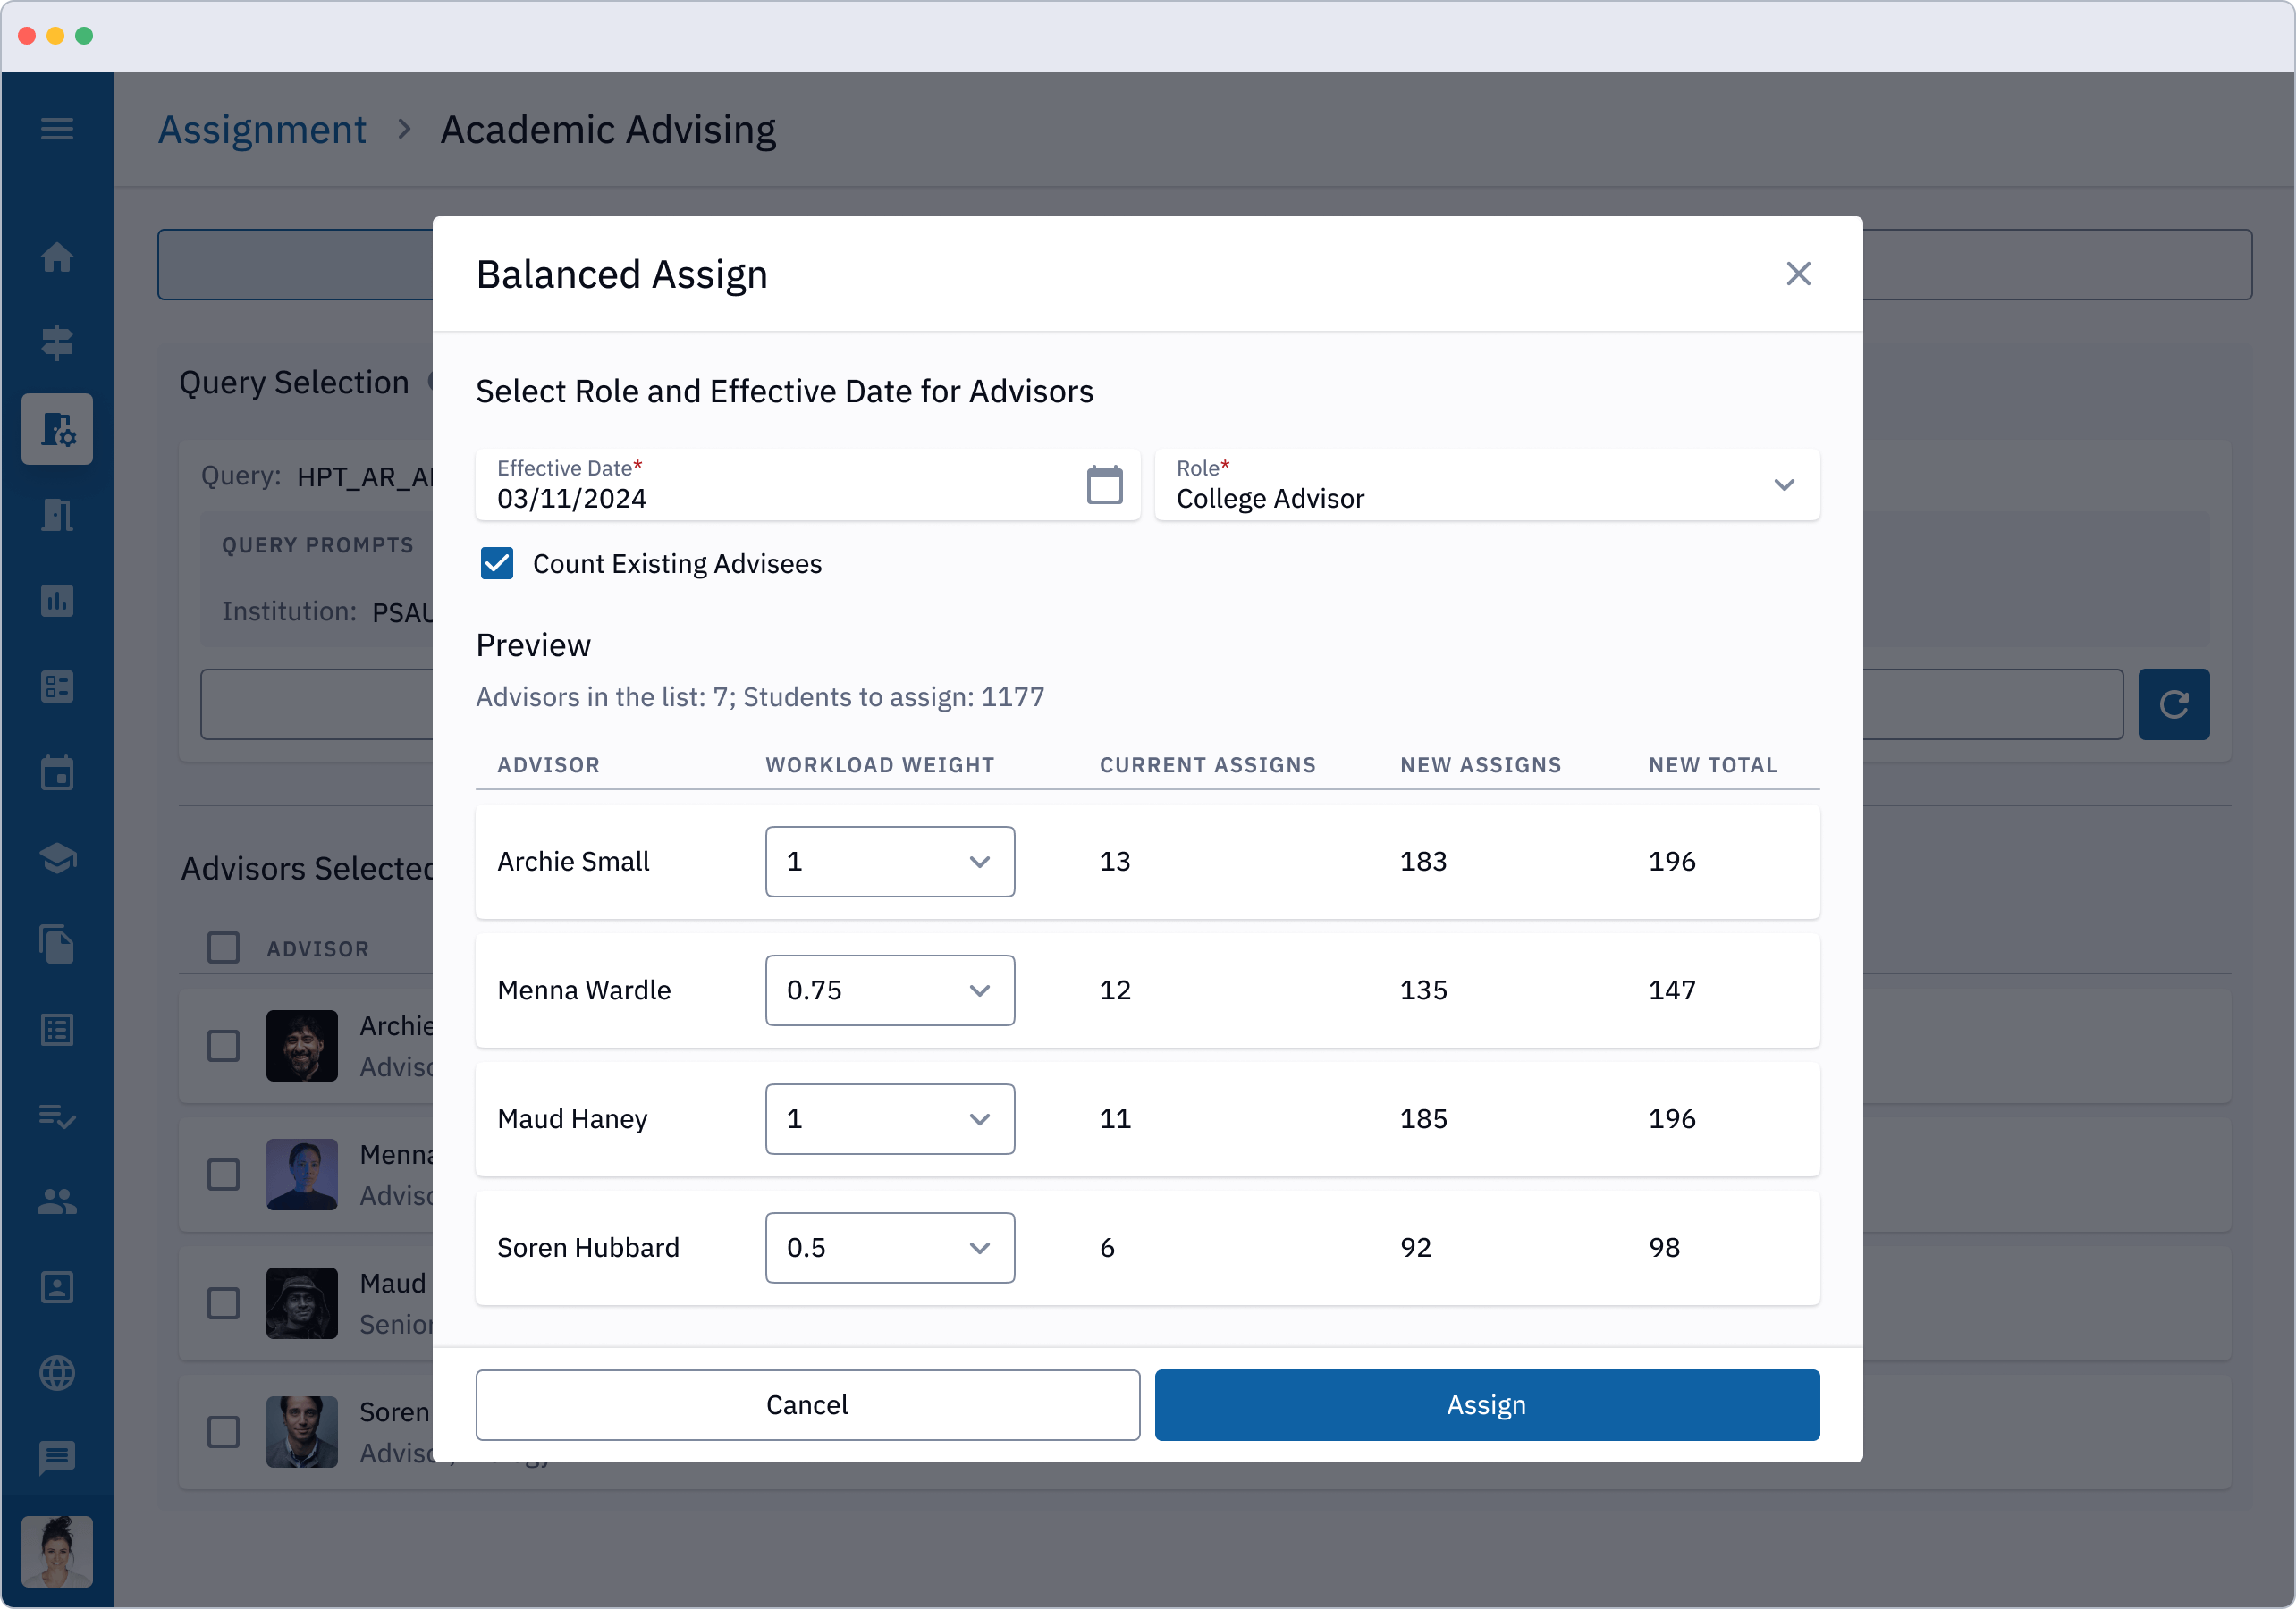
Task: Click new total value 98
Action: pos(1664,1248)
